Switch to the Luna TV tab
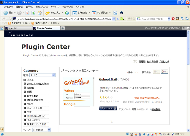 (x=19, y=28)
